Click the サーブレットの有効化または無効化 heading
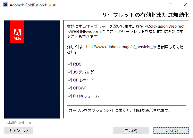Image resolution: width=193 pixels, height=138 pixels. click(146, 15)
